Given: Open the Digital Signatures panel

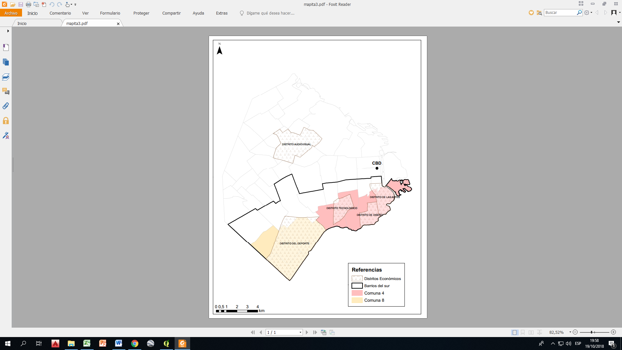Looking at the screenshot, I should pyautogui.click(x=6, y=135).
